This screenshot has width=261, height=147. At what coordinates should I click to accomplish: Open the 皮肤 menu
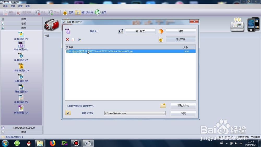(13, 6)
